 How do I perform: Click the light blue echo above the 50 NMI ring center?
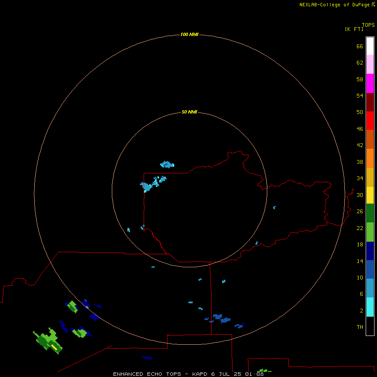(x=167, y=165)
